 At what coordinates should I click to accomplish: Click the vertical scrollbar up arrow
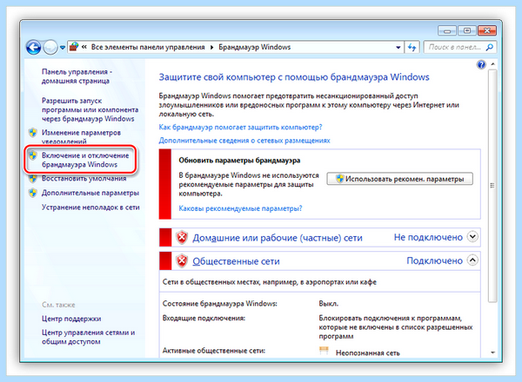492,63
